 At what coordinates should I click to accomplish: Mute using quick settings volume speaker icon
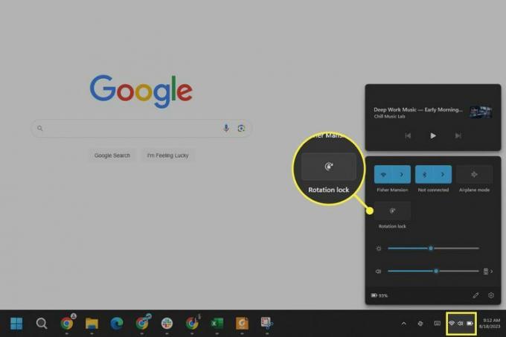coord(378,272)
